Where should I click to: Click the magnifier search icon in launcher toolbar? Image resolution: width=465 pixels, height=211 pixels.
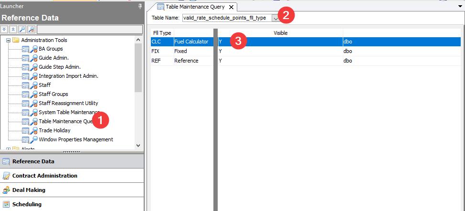click(x=22, y=29)
